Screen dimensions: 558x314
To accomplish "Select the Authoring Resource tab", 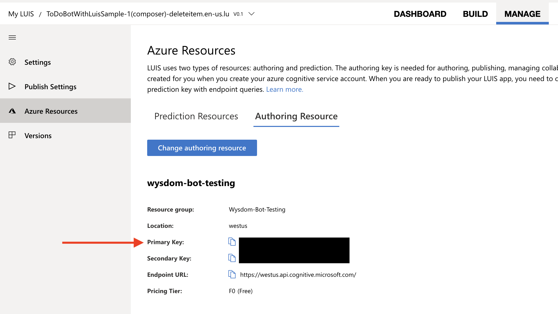I will click(296, 116).
